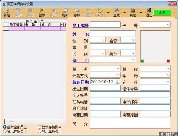Click the EXCEL export icon
This screenshot has height=136, width=178.
click(x=100, y=11)
